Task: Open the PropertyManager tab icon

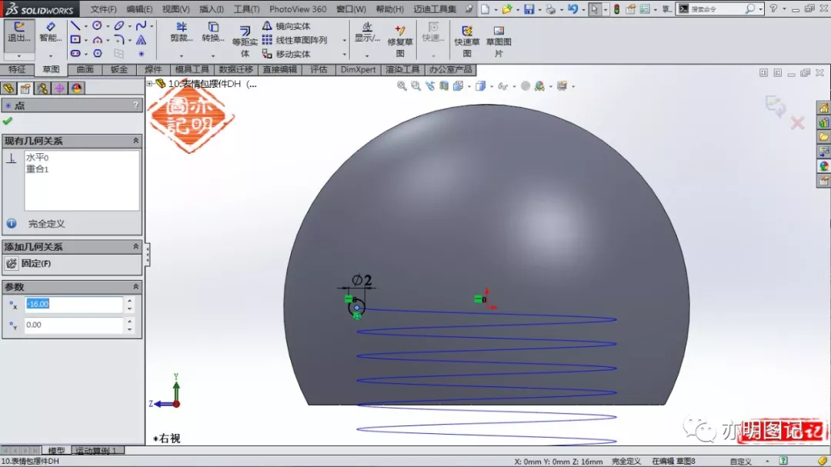Action: pyautogui.click(x=25, y=88)
